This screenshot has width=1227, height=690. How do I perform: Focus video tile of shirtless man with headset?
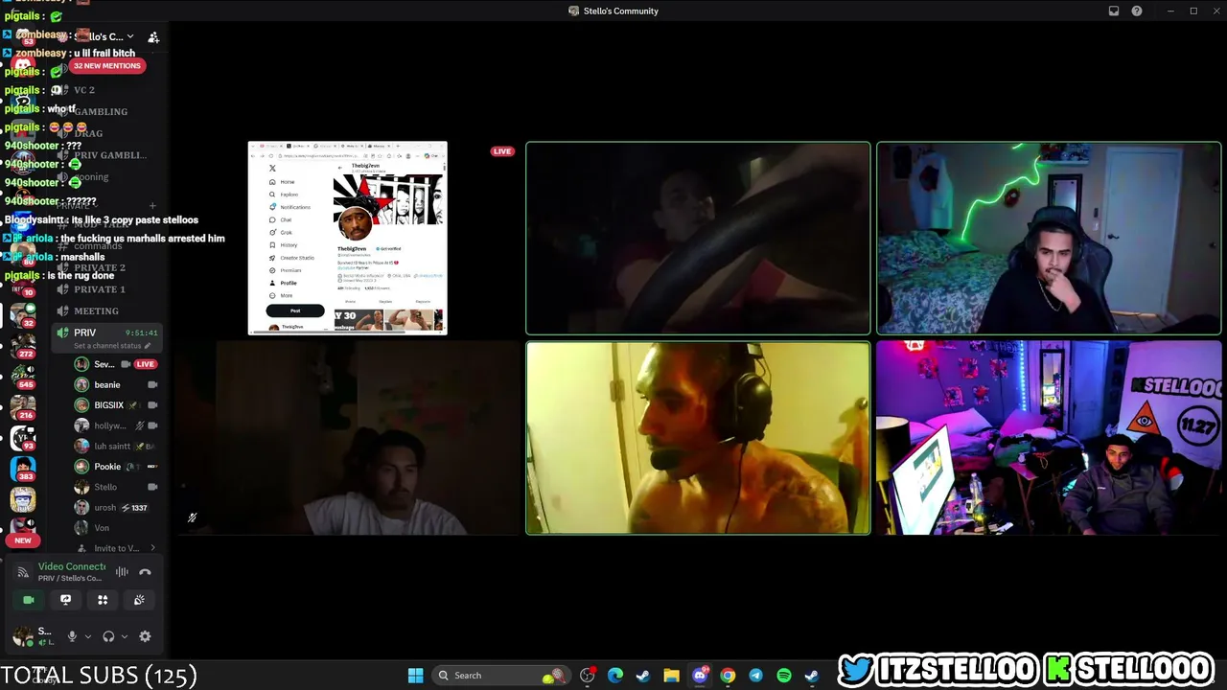point(698,438)
